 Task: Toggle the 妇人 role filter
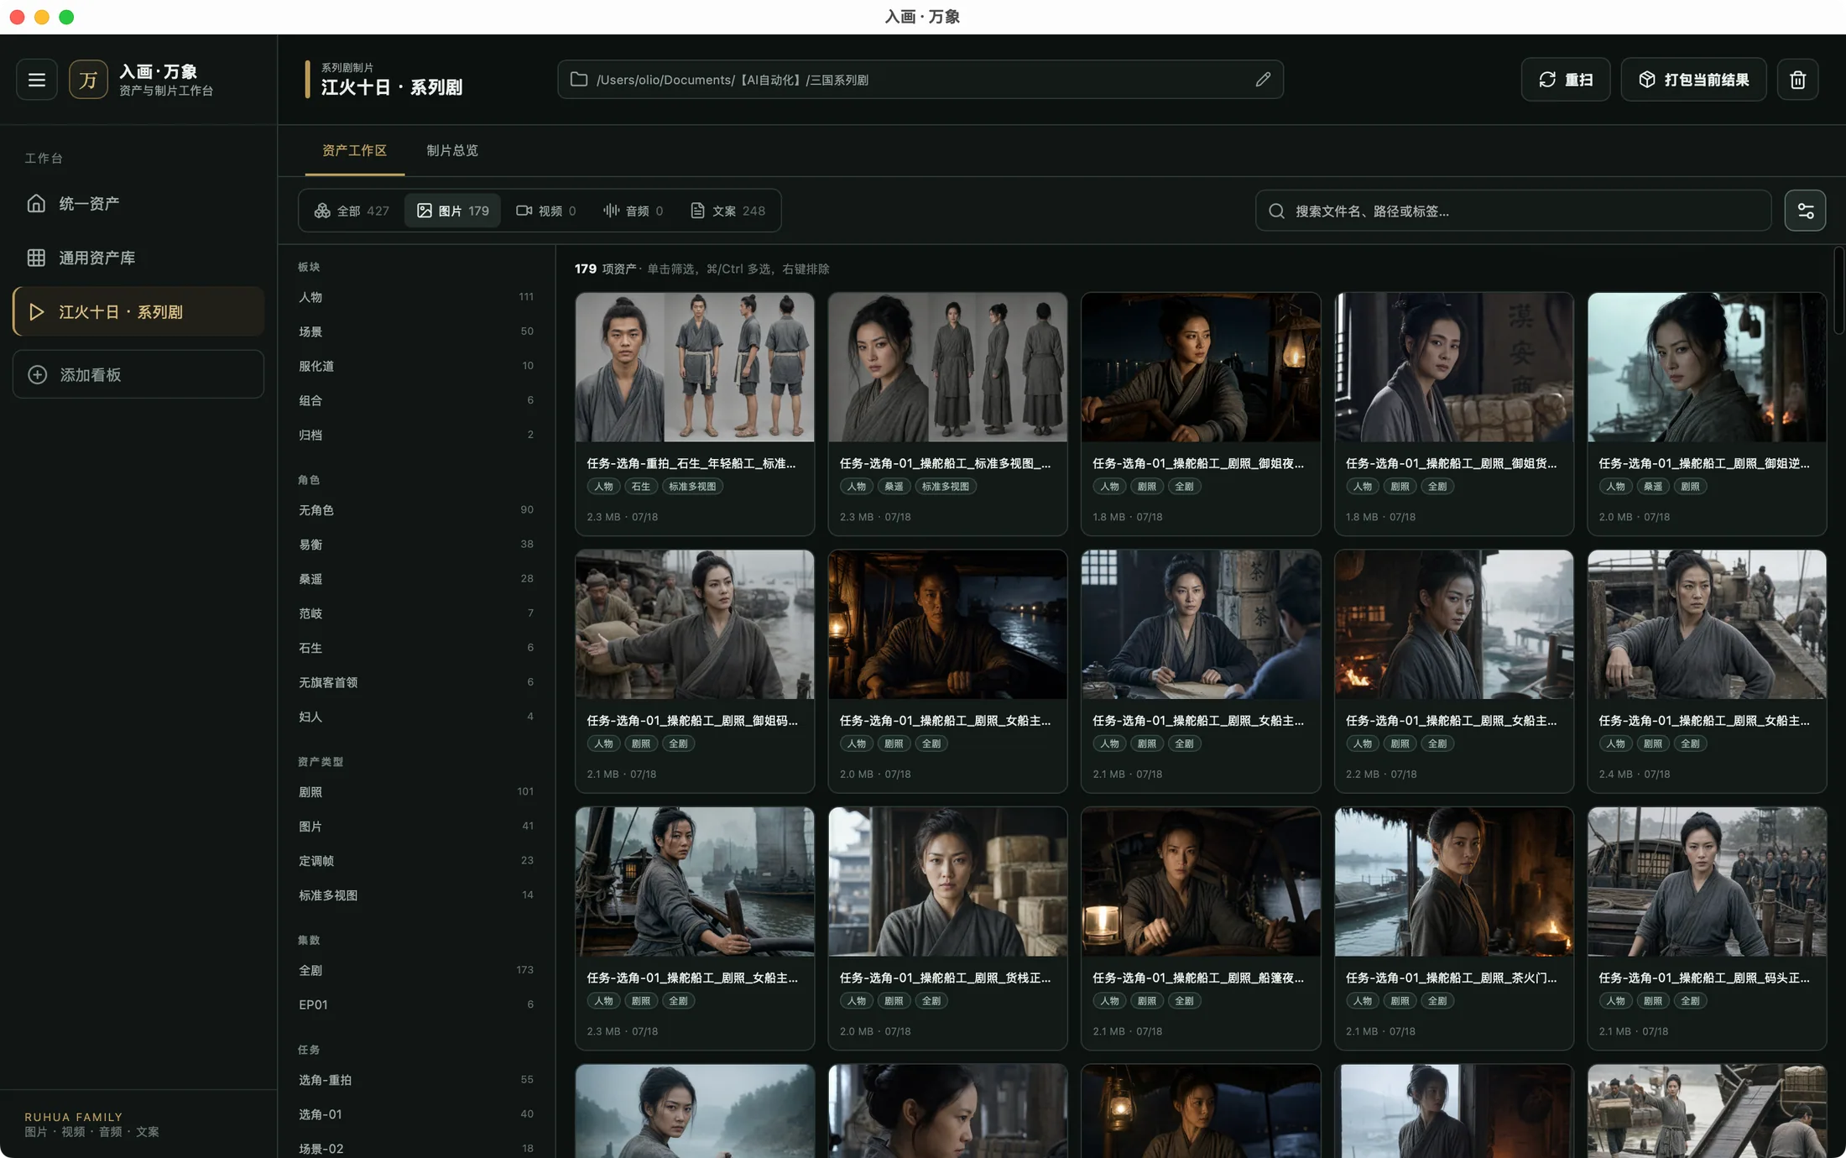[x=416, y=717]
